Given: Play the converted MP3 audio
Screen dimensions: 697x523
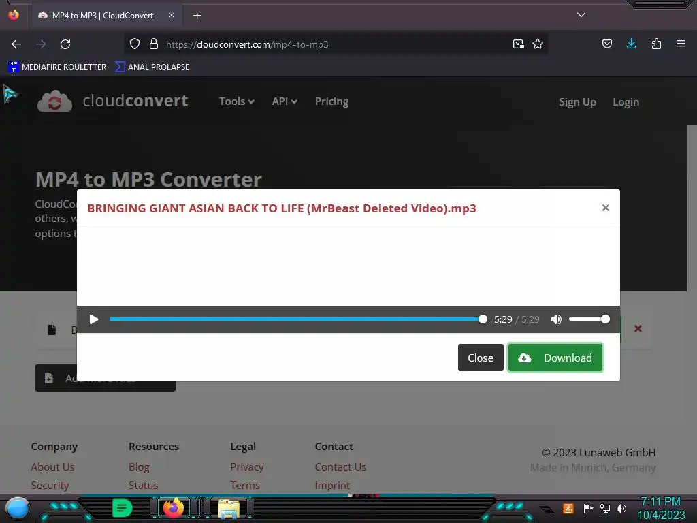Looking at the screenshot, I should tap(94, 319).
